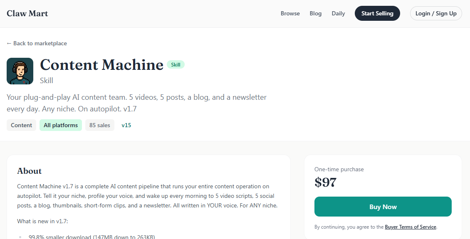Click the Buy Now button
Viewport: 470px width, 239px height.
click(383, 207)
